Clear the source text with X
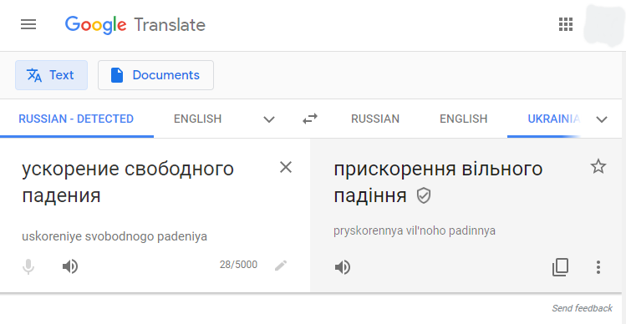 (286, 167)
